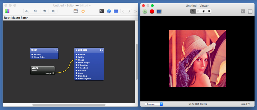Click the Blending port on Billboard

pyautogui.click(x=76, y=76)
